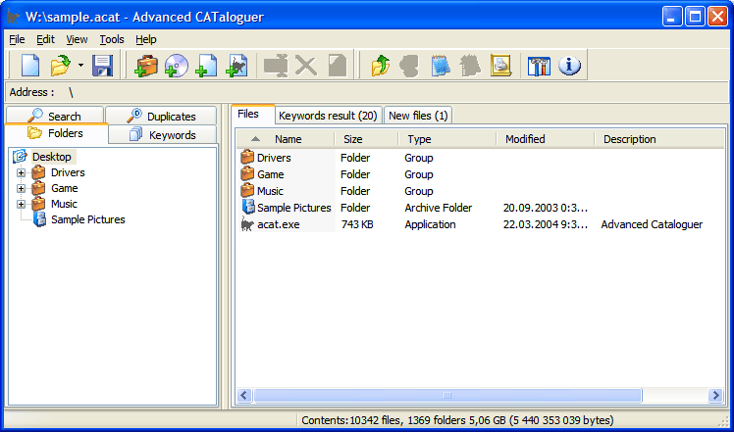Select Sample Pictures in folder tree
This screenshot has width=734, height=432.
(87, 219)
